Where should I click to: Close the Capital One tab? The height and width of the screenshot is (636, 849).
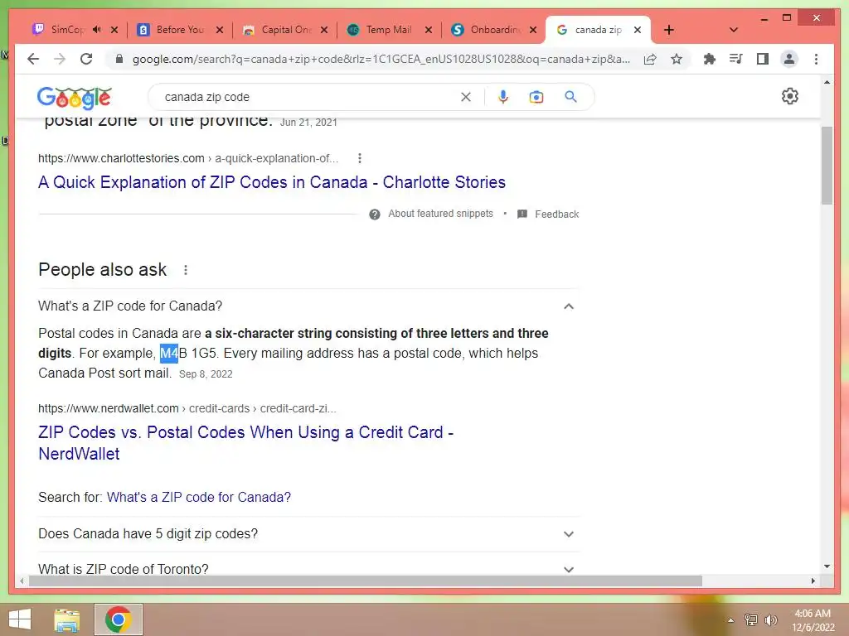point(324,30)
